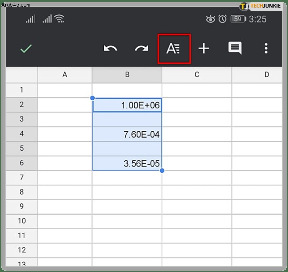
Task: Confirm edit with green checkmark
Action: 26,49
